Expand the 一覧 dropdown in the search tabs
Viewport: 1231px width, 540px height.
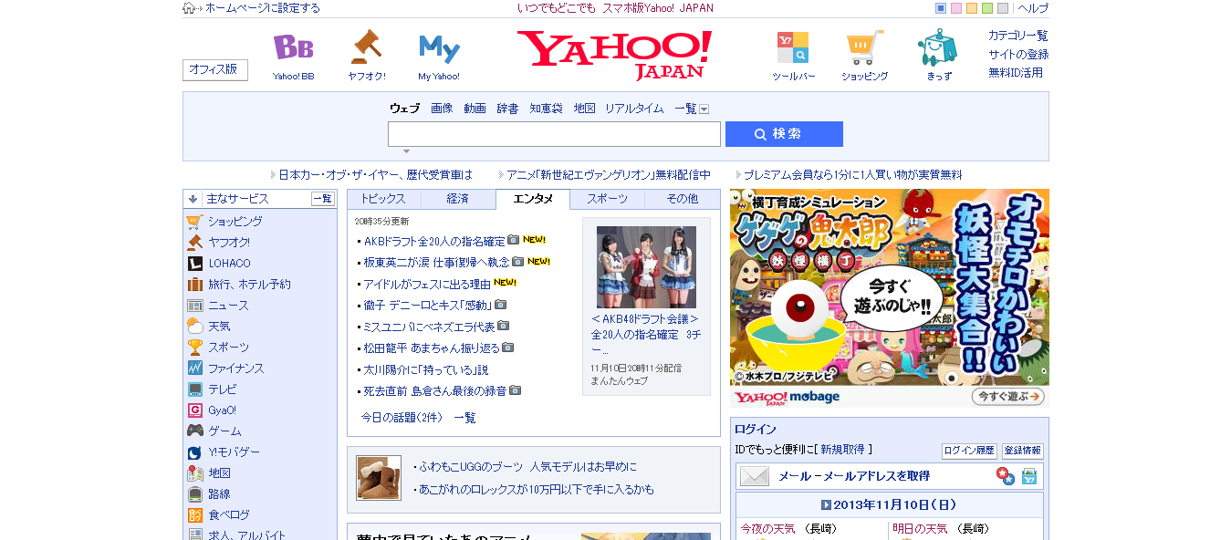[x=704, y=109]
